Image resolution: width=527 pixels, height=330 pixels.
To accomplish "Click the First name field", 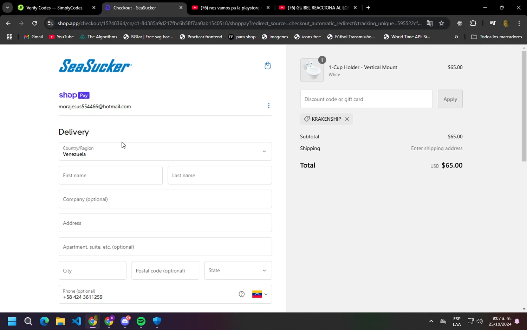I will point(111,175).
